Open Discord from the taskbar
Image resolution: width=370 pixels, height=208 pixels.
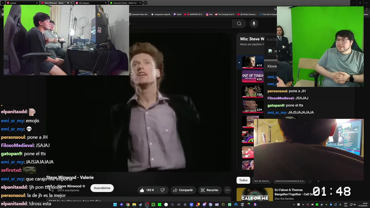pos(204,205)
